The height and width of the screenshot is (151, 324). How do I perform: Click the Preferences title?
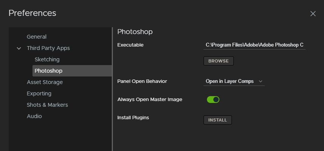[x=32, y=13]
